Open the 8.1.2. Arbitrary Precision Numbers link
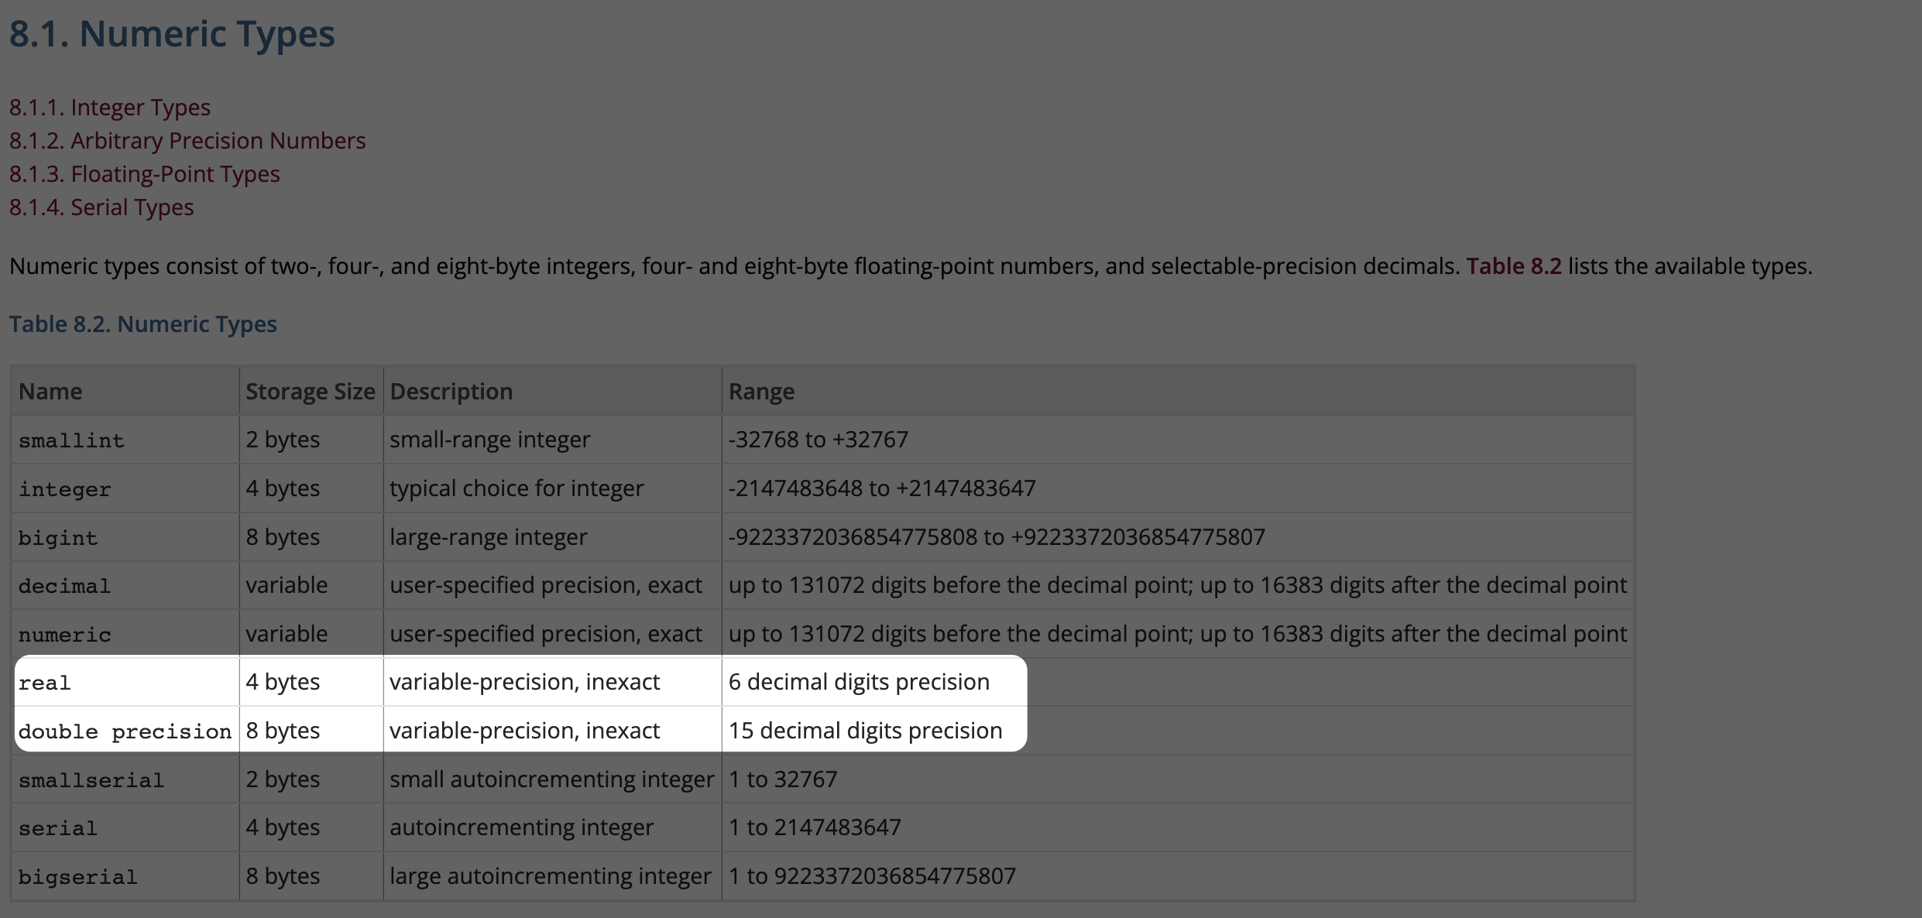 point(187,140)
